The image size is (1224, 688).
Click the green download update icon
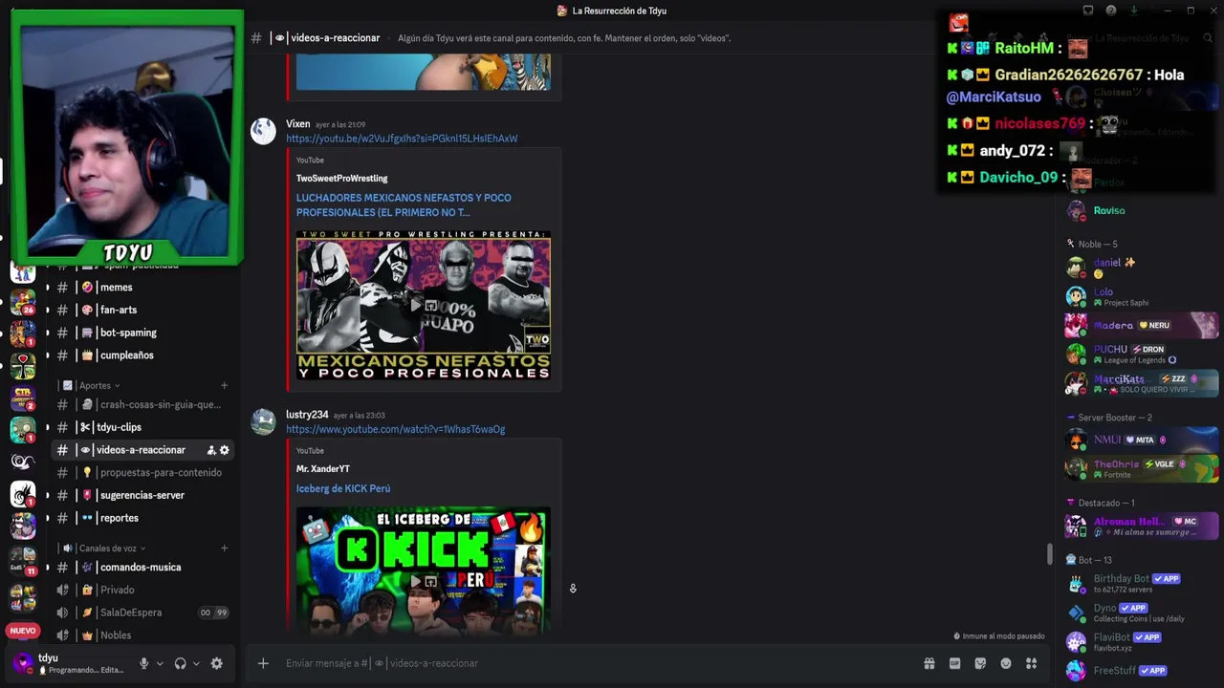(1134, 11)
